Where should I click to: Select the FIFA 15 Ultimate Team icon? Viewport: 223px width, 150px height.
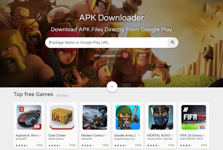pos(194,117)
